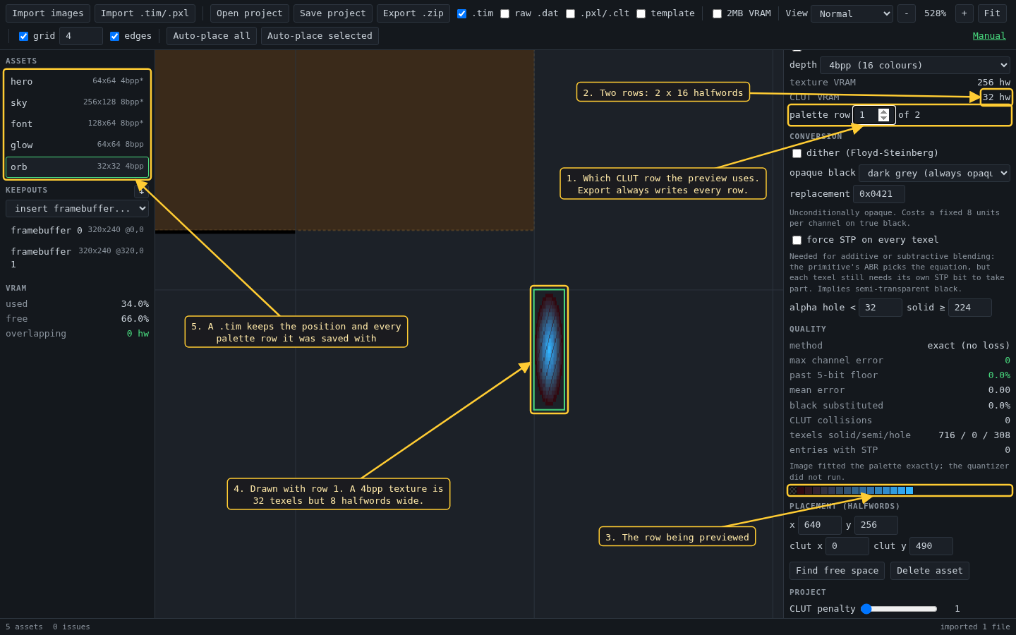
Task: Open a project file
Action: pos(250,13)
